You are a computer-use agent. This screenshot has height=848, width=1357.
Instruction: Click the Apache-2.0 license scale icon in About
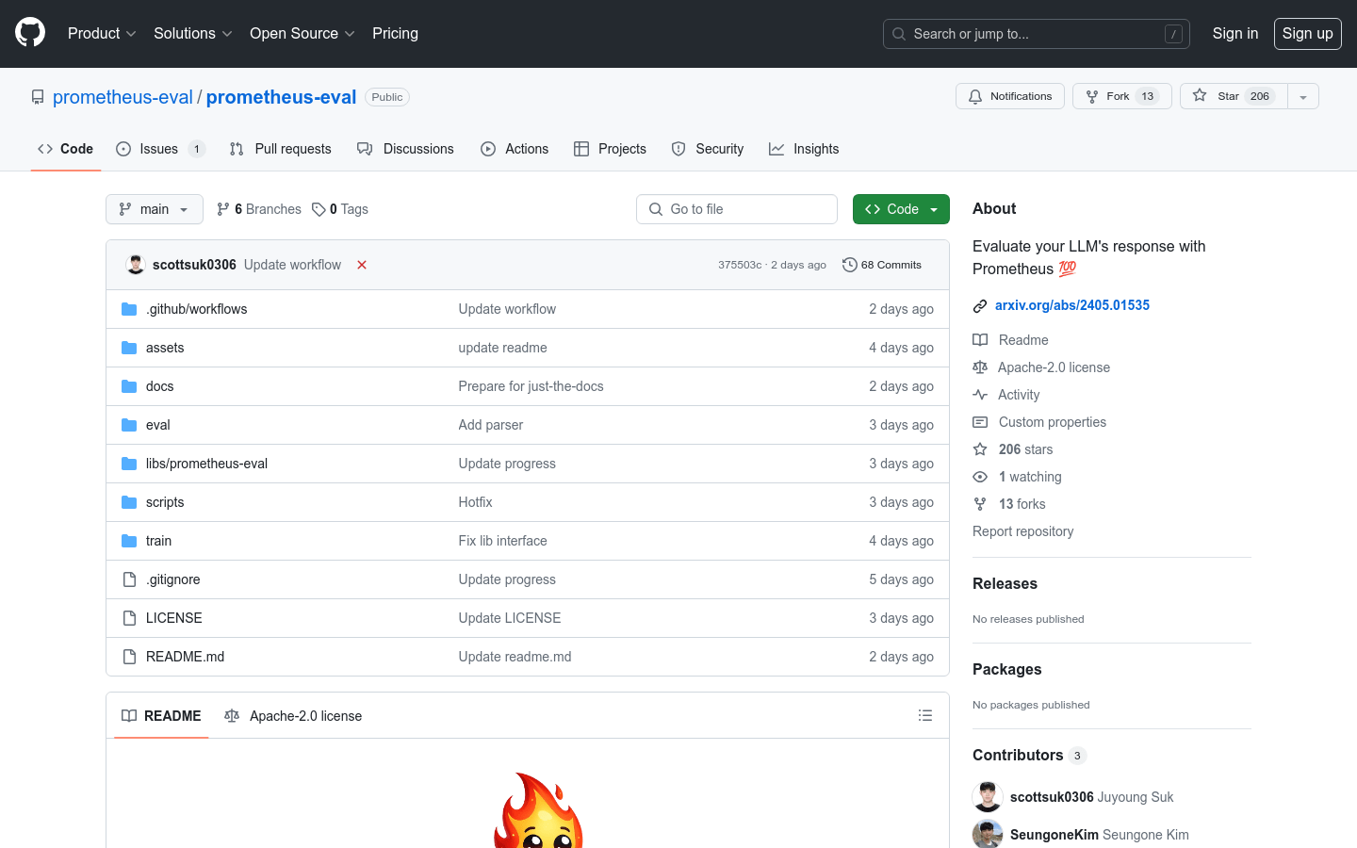click(x=980, y=367)
